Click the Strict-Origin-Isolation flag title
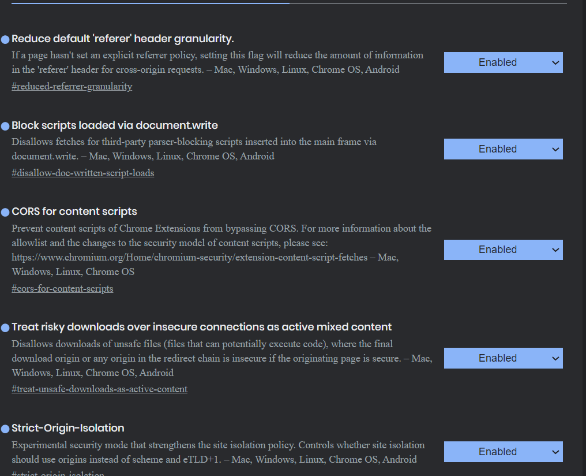This screenshot has width=586, height=476. (x=67, y=428)
